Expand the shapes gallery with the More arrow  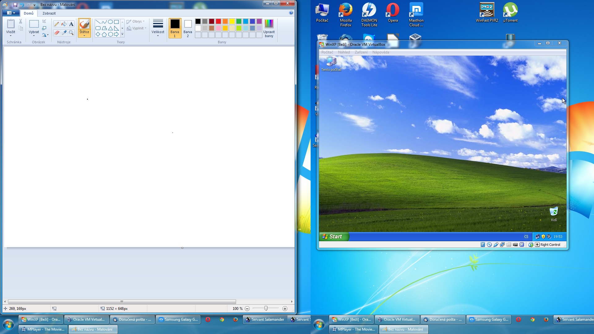[x=122, y=34]
